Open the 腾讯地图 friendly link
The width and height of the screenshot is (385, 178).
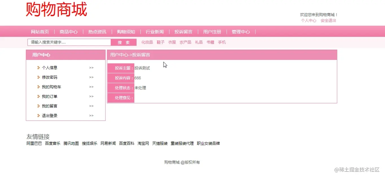[x=71, y=144]
